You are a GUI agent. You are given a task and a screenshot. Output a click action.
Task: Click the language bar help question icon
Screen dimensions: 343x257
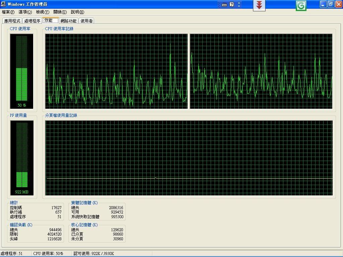tap(231, 5)
